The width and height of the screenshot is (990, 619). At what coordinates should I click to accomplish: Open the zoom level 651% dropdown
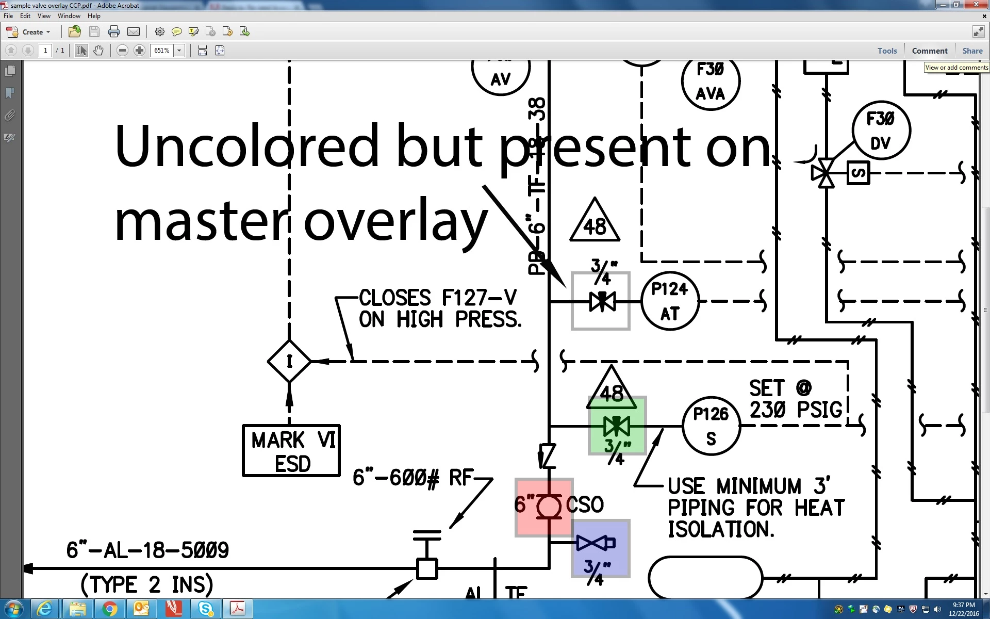179,51
